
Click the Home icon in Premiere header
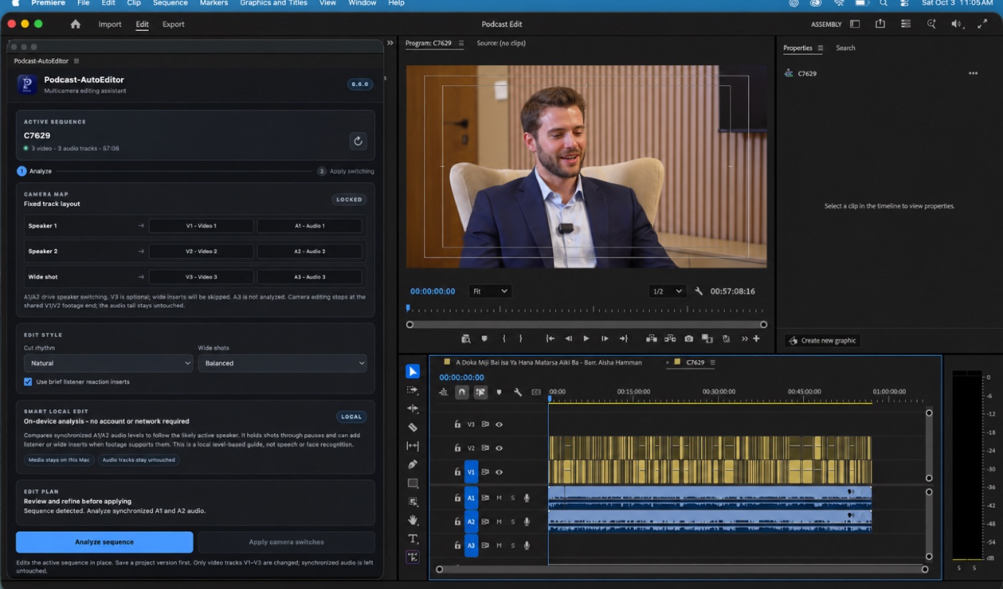[x=75, y=24]
